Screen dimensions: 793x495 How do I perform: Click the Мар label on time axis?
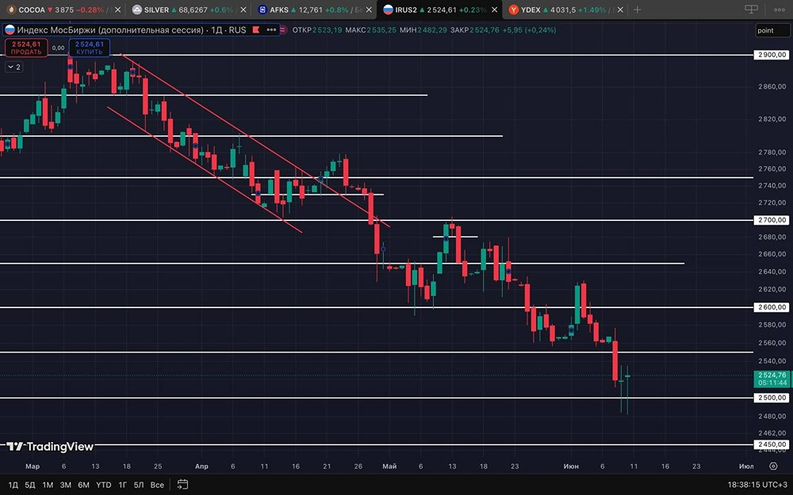(33, 466)
